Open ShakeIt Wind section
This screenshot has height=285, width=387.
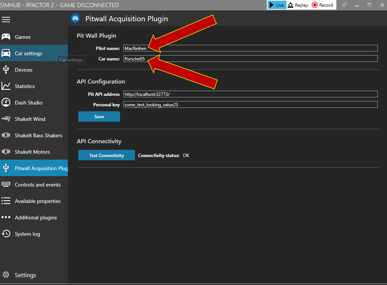point(34,119)
